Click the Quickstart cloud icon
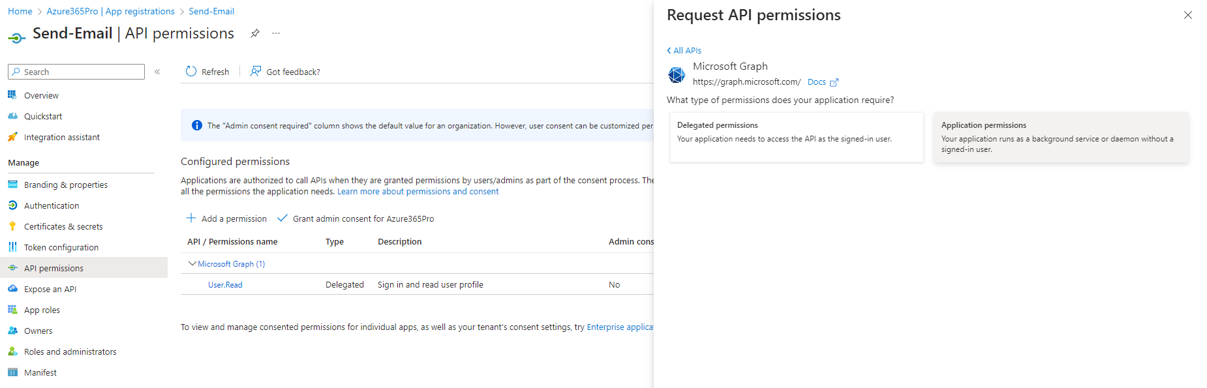This screenshot has width=1207, height=388. pos(12,116)
